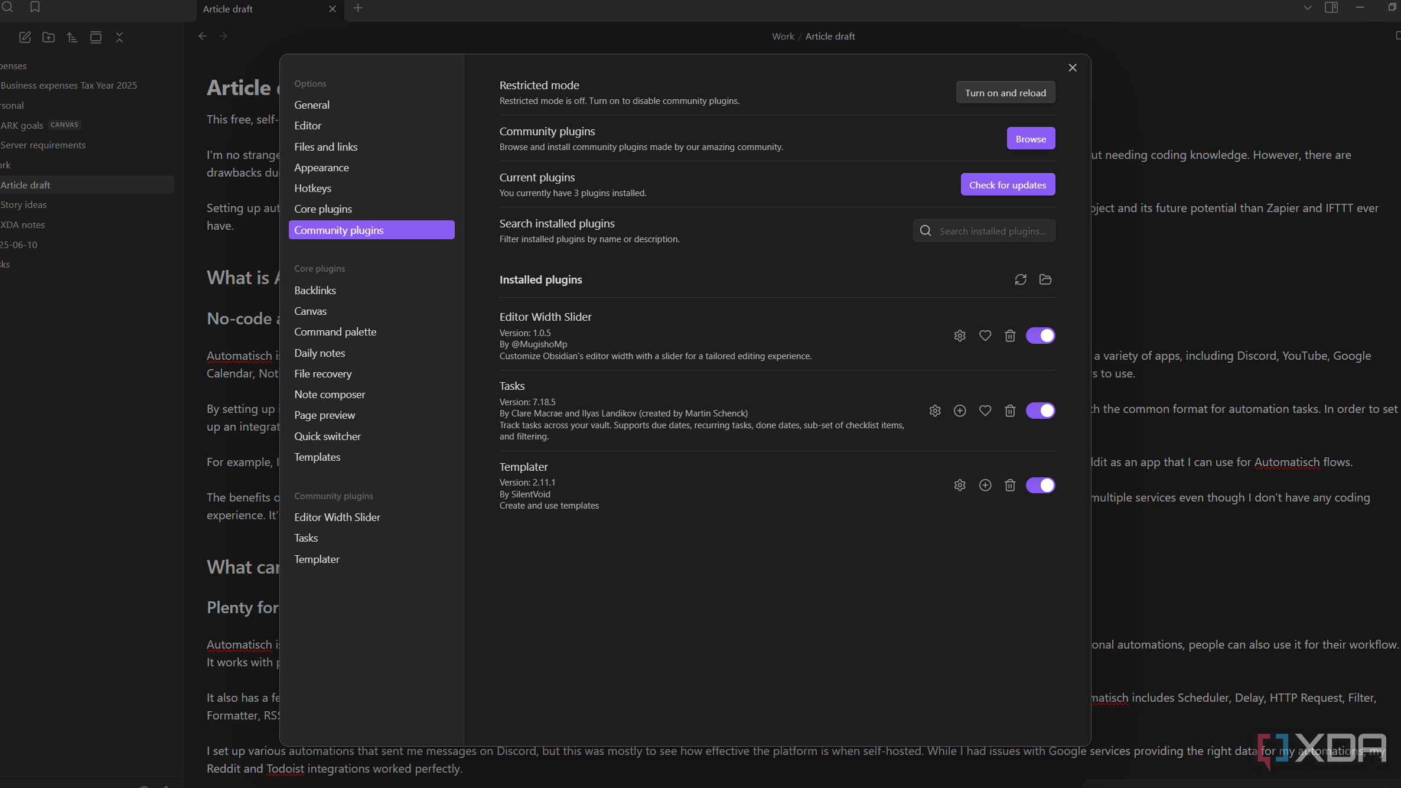Open General settings section

point(372,105)
